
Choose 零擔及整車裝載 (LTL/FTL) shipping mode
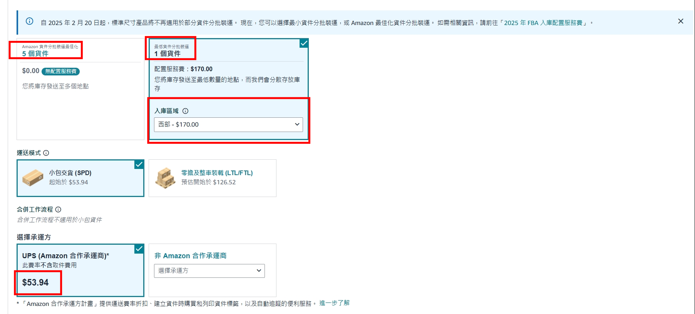point(217,173)
